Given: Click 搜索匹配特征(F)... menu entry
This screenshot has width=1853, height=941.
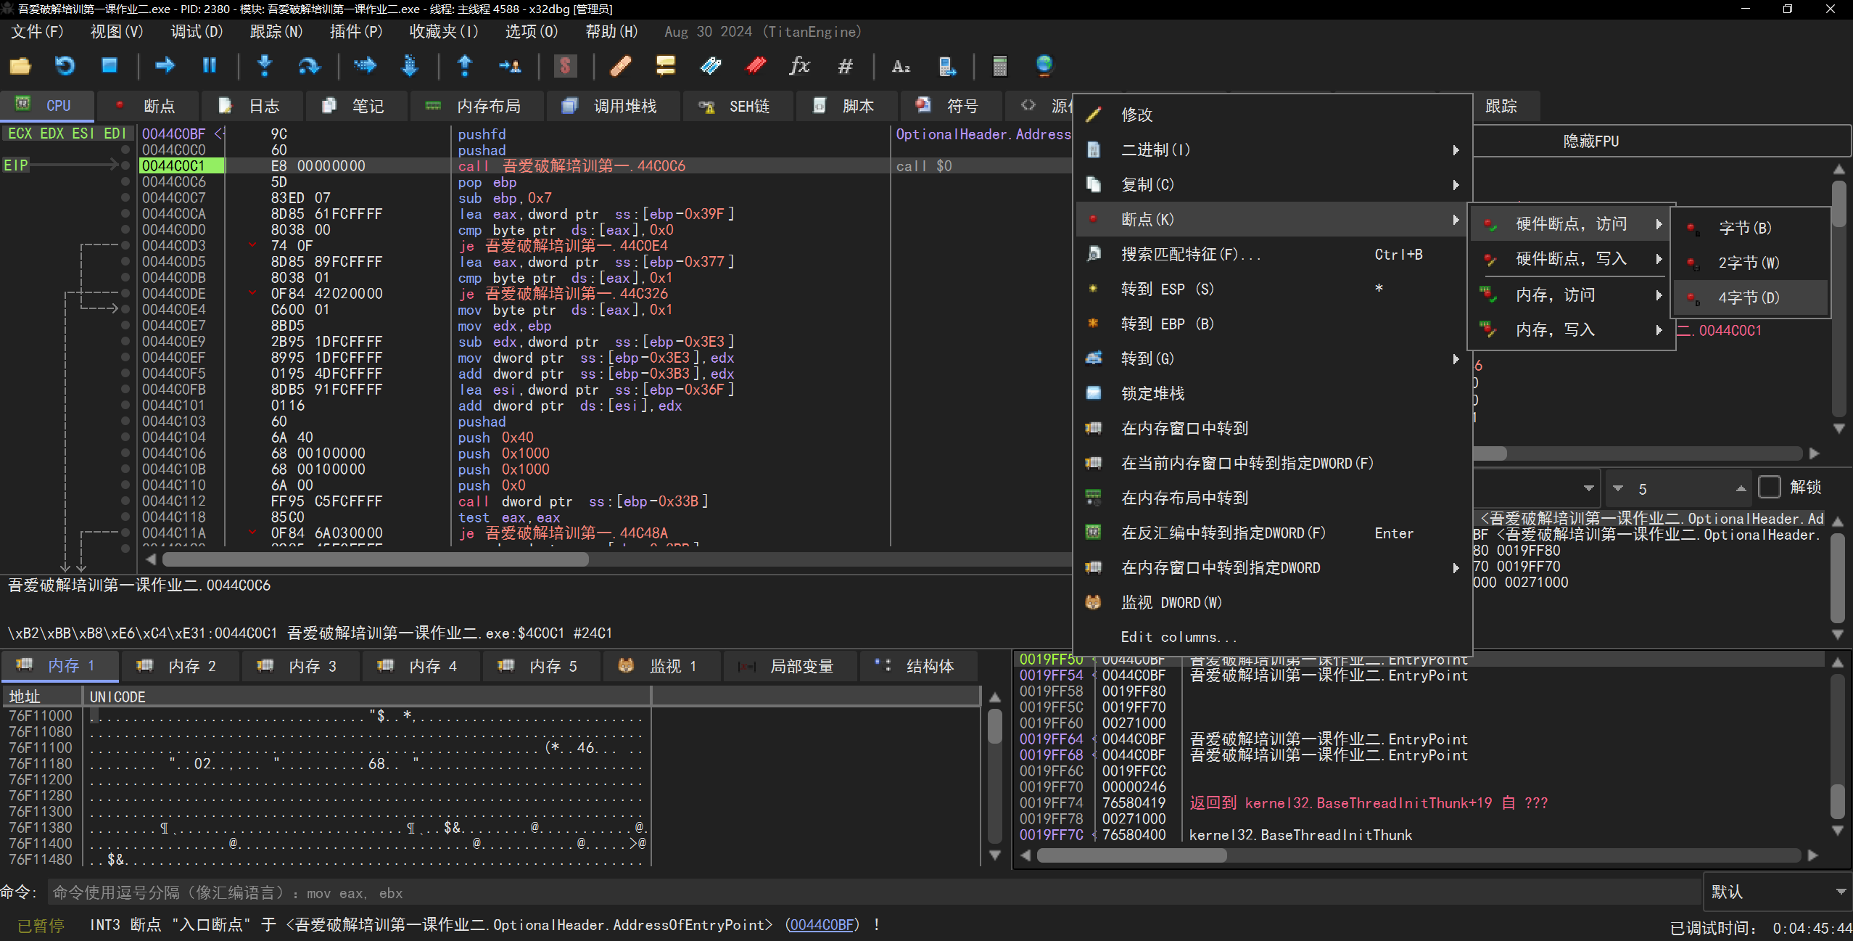Looking at the screenshot, I should [x=1273, y=254].
